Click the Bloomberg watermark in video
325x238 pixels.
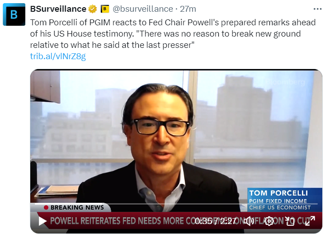(285, 82)
